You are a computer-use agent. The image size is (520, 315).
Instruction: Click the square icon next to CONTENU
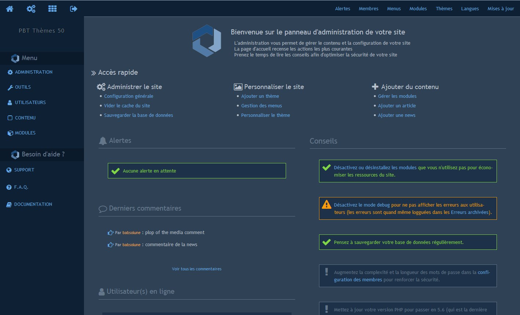(10, 118)
